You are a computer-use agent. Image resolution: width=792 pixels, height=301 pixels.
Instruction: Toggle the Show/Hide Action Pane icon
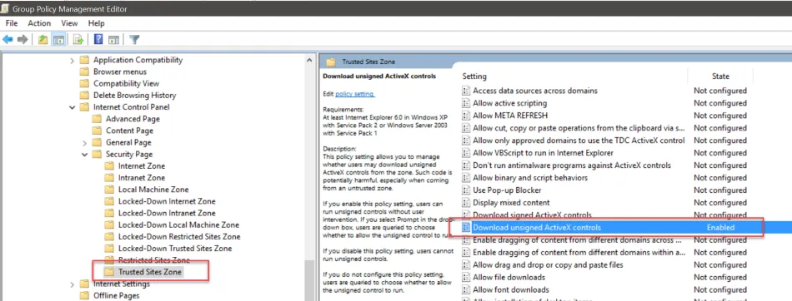pos(113,39)
